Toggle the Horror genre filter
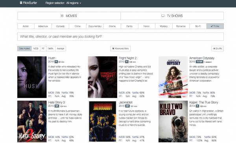 [147, 26]
